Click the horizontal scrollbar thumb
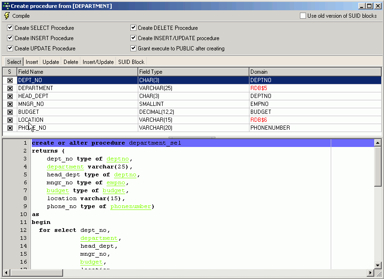Image resolution: width=384 pixels, height=279 pixels. 36,272
